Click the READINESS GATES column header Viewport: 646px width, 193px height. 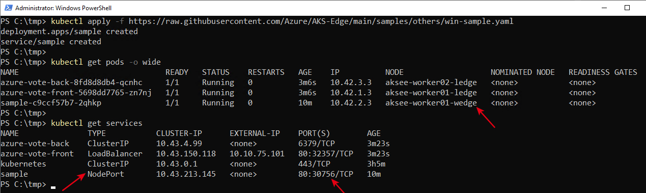pos(603,72)
